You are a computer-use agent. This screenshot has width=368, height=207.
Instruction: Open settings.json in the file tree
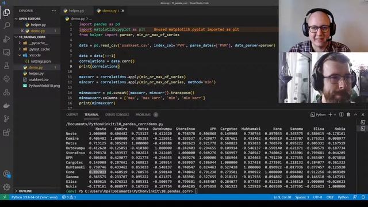[x=41, y=62]
